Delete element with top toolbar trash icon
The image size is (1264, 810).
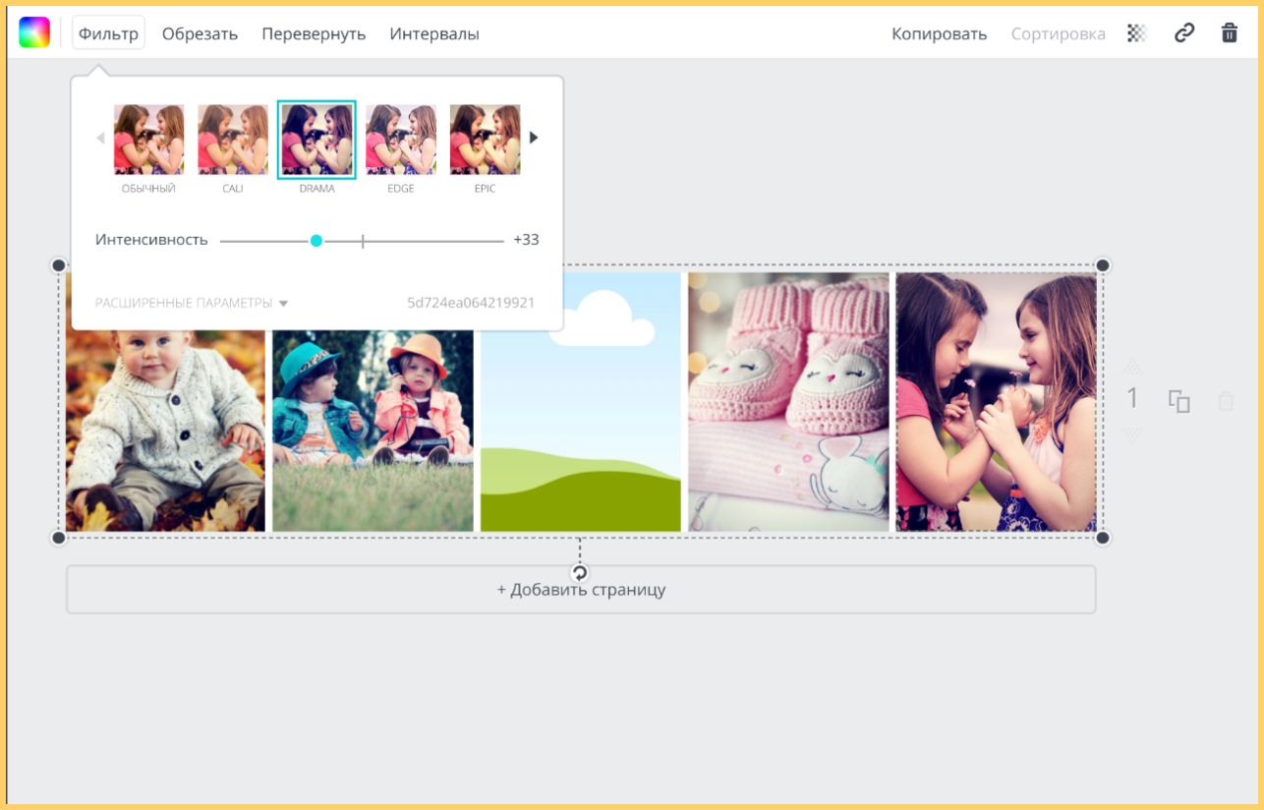pos(1229,33)
